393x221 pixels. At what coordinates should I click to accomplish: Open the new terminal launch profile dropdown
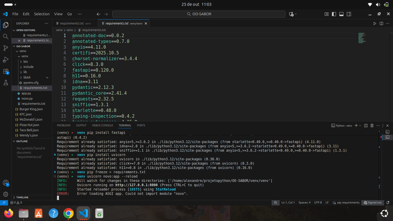pos(360,125)
